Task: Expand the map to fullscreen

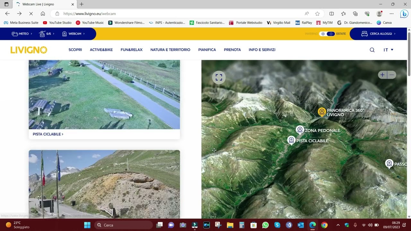Action: tap(219, 77)
